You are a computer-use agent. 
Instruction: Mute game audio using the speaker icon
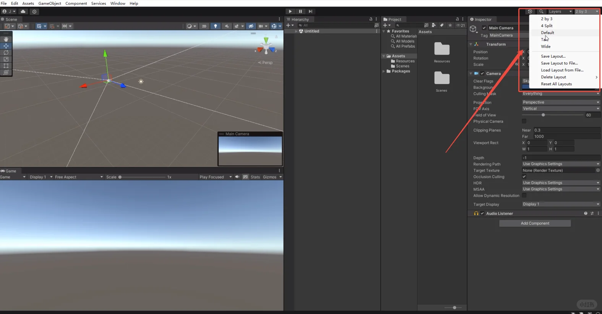click(237, 177)
